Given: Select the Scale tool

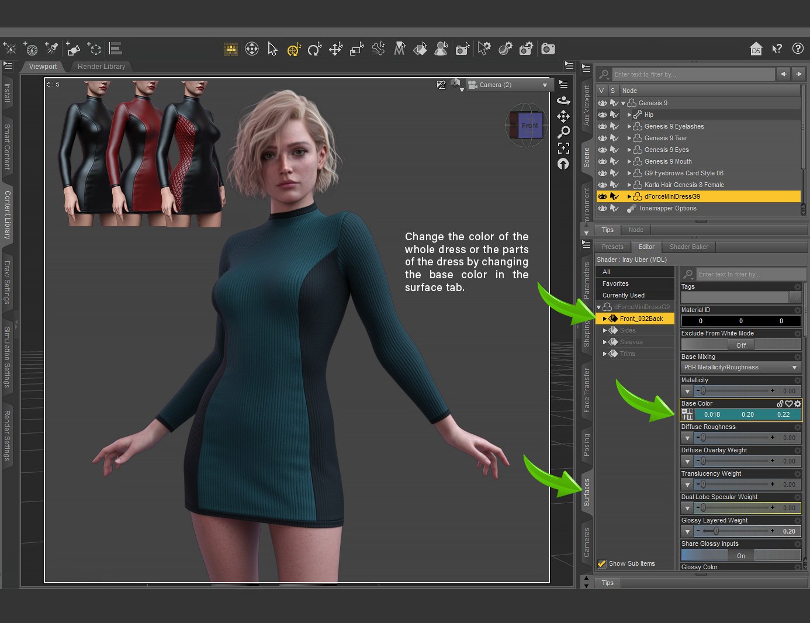Looking at the screenshot, I should [356, 49].
